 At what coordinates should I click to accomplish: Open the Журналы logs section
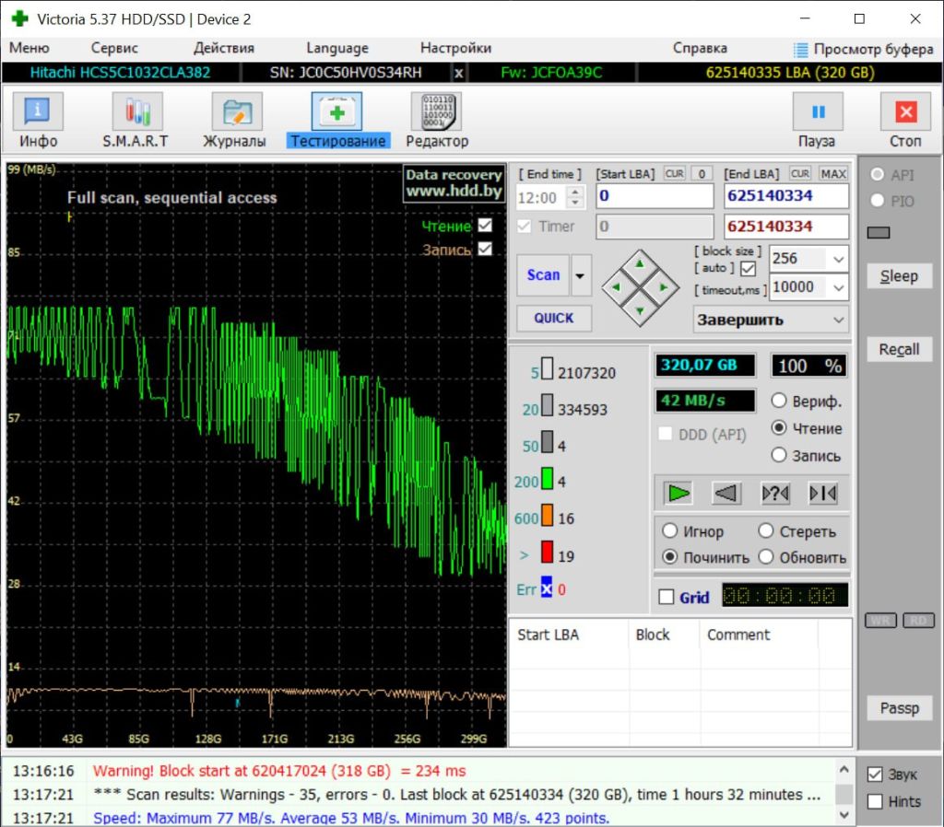tap(235, 121)
